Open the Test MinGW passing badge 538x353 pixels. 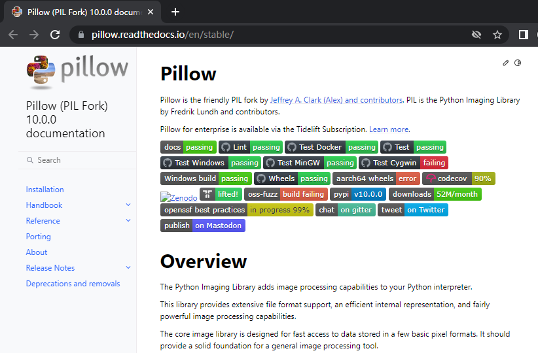[x=310, y=163]
